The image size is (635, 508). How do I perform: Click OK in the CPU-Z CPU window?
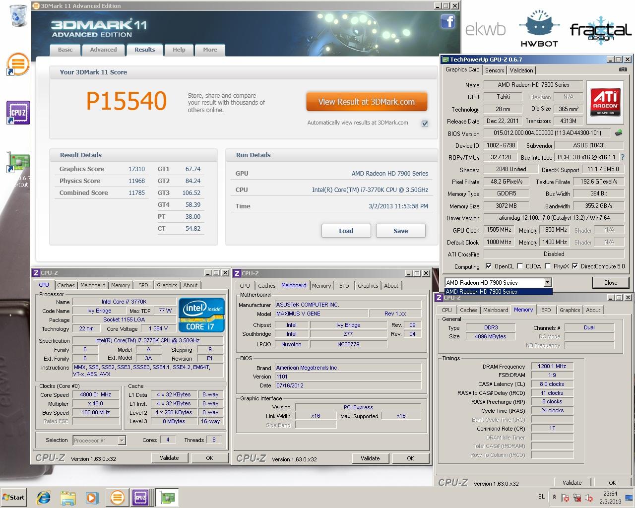(209, 458)
